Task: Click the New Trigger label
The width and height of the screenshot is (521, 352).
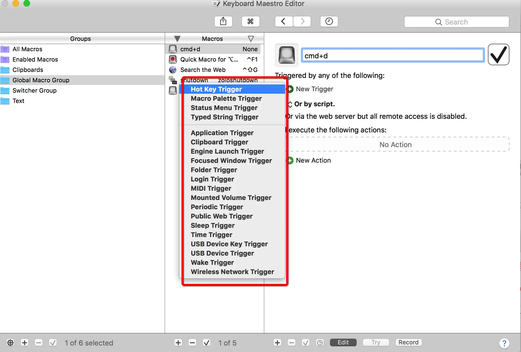Action: coord(314,89)
